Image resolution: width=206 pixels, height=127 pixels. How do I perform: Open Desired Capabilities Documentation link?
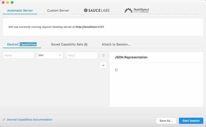coord(29,120)
